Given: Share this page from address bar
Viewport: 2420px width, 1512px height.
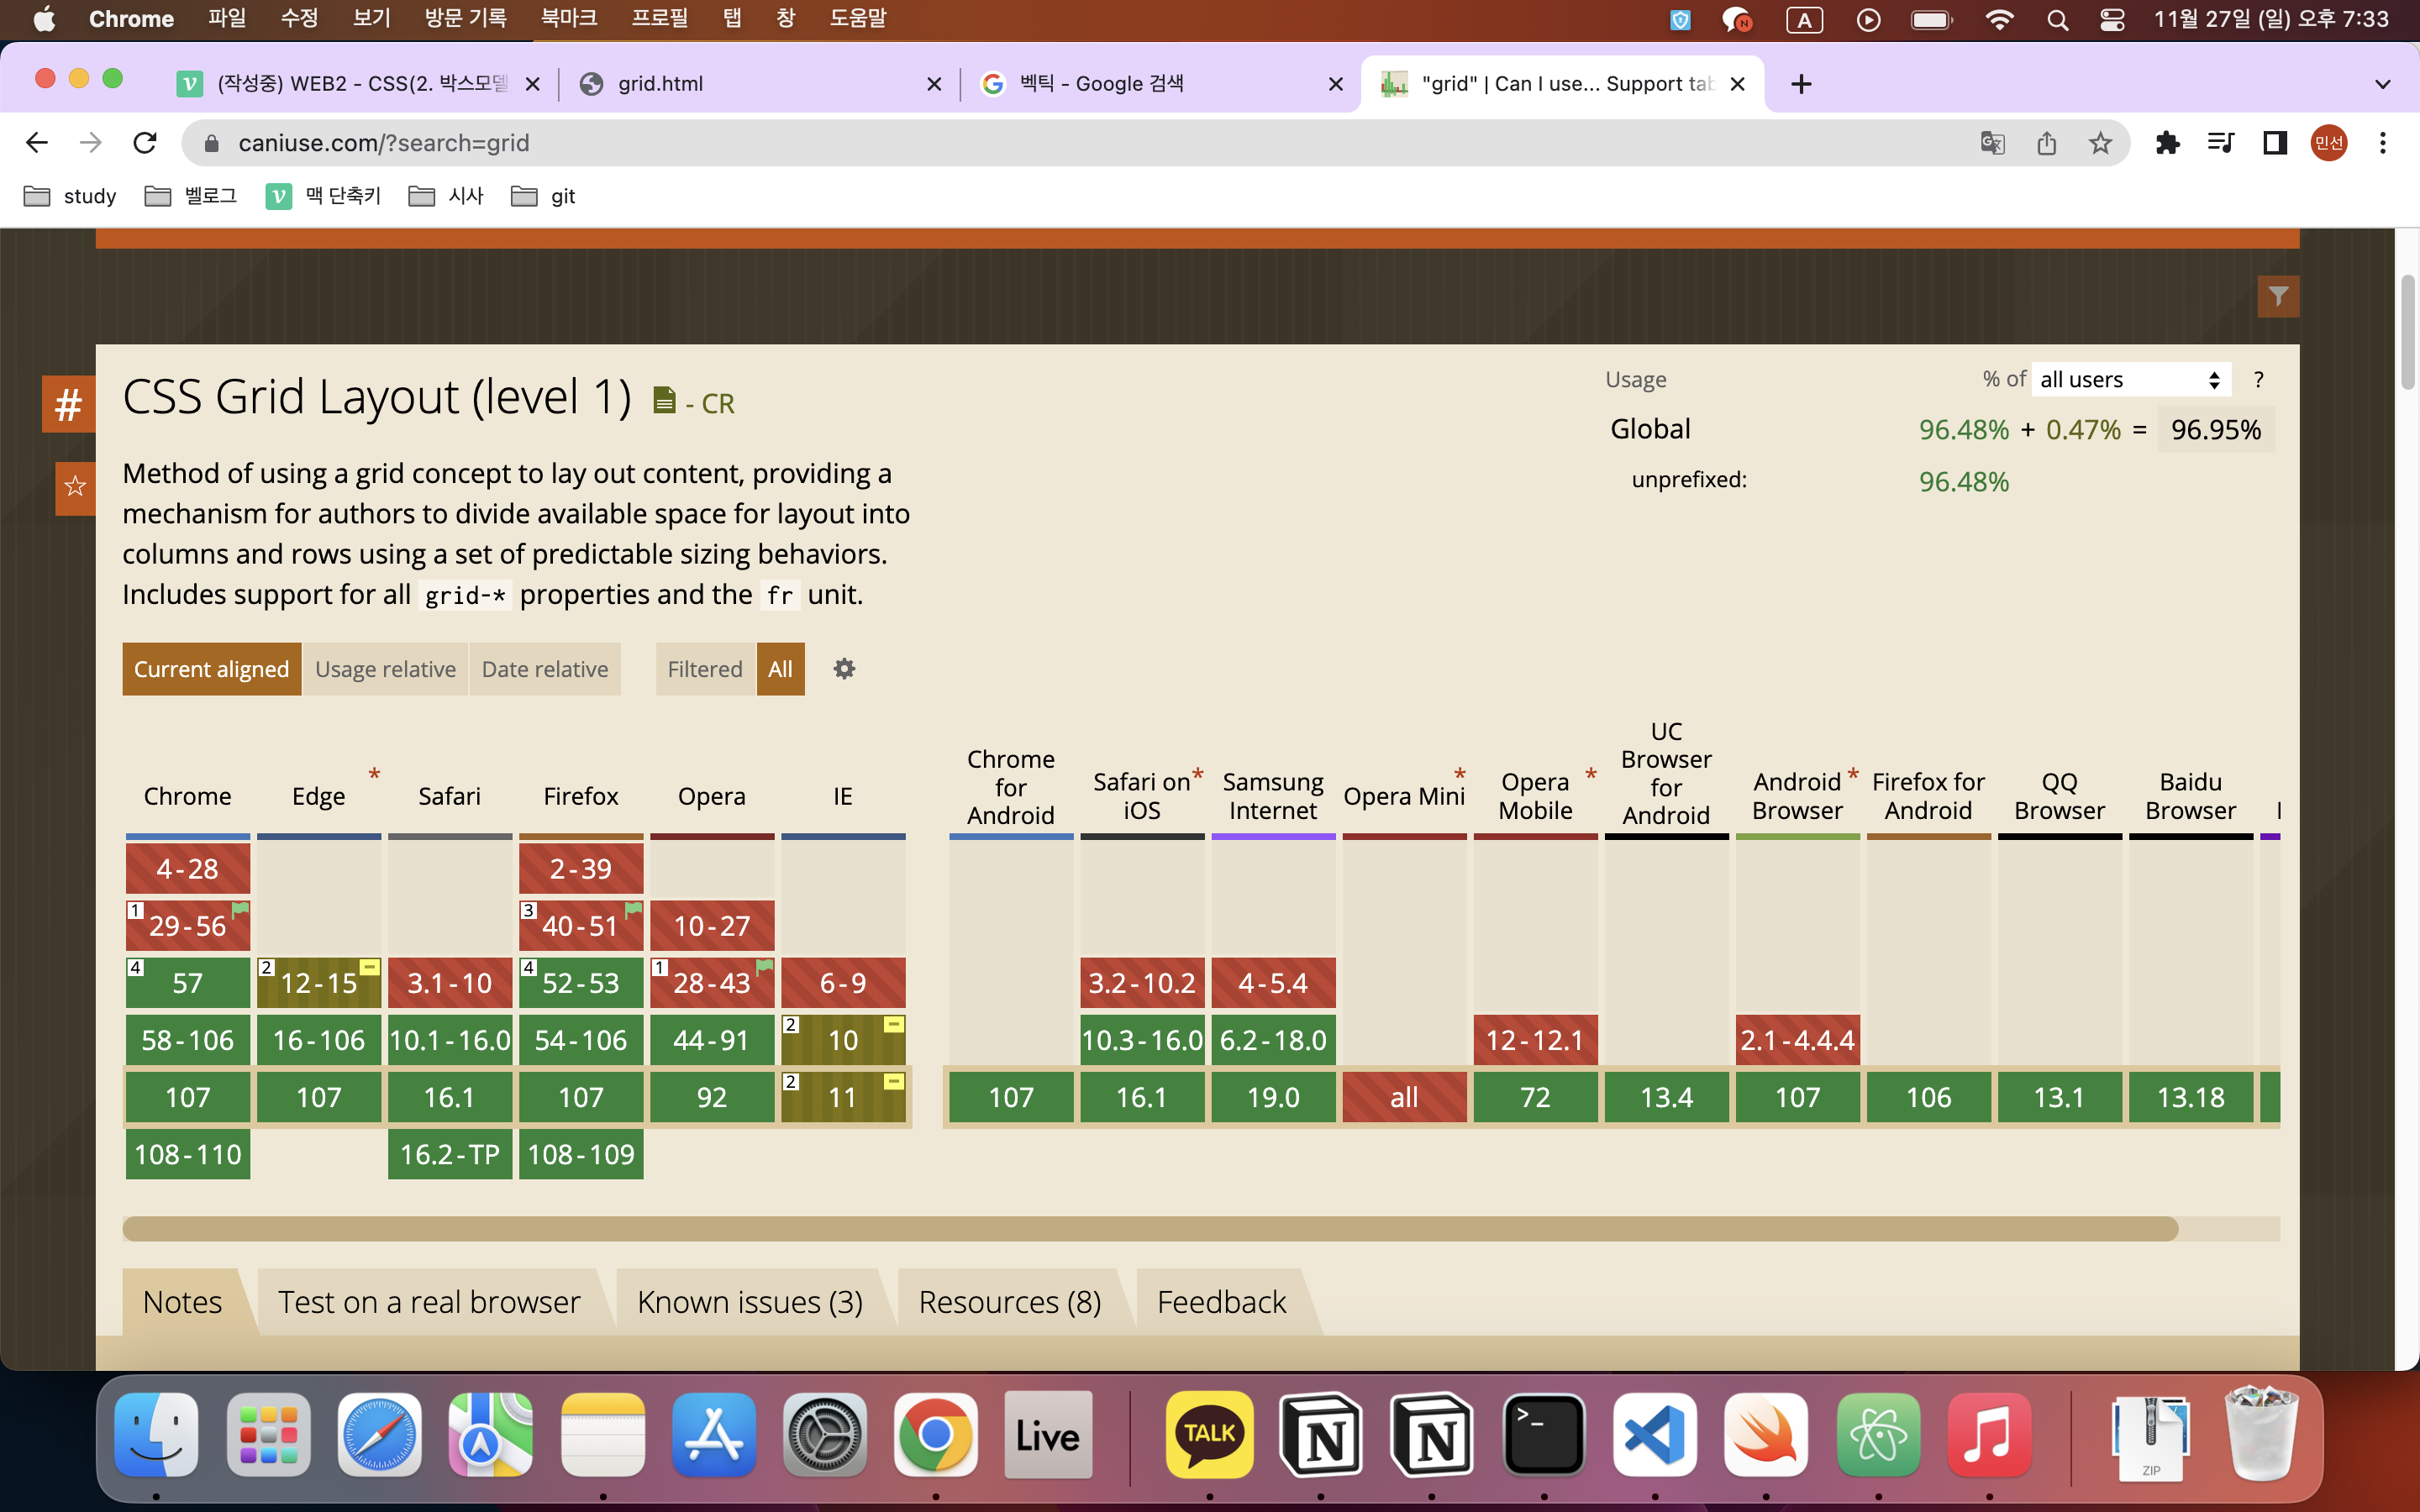Looking at the screenshot, I should [2046, 143].
